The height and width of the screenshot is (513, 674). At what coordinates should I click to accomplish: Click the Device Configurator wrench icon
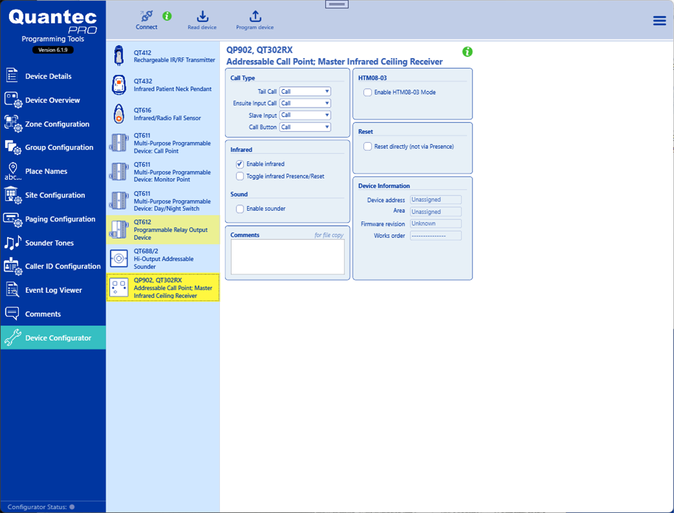pos(12,338)
